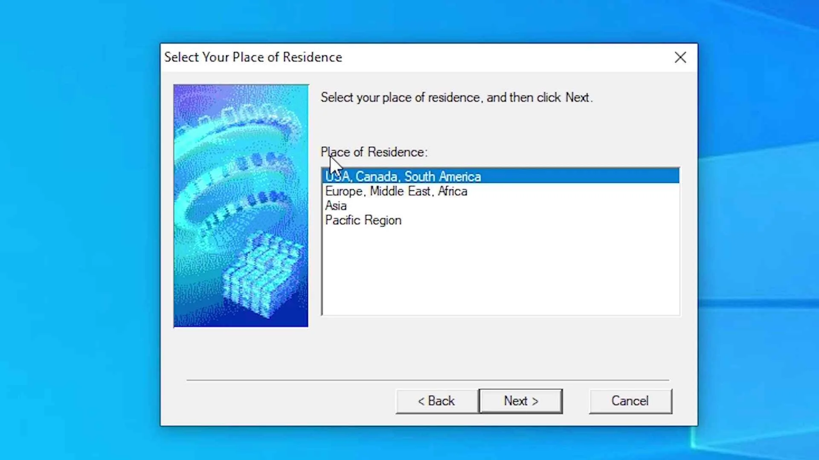
Task: Select USA, Canada, South America region
Action: point(501,176)
